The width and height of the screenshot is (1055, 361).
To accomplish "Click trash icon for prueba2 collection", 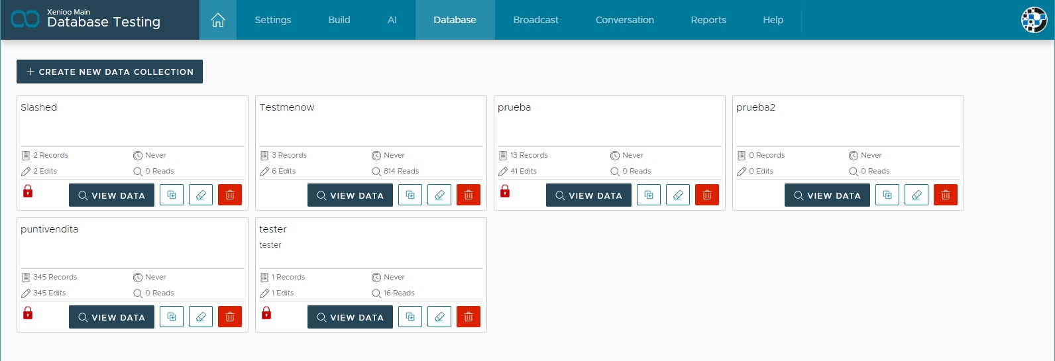I will coord(946,195).
